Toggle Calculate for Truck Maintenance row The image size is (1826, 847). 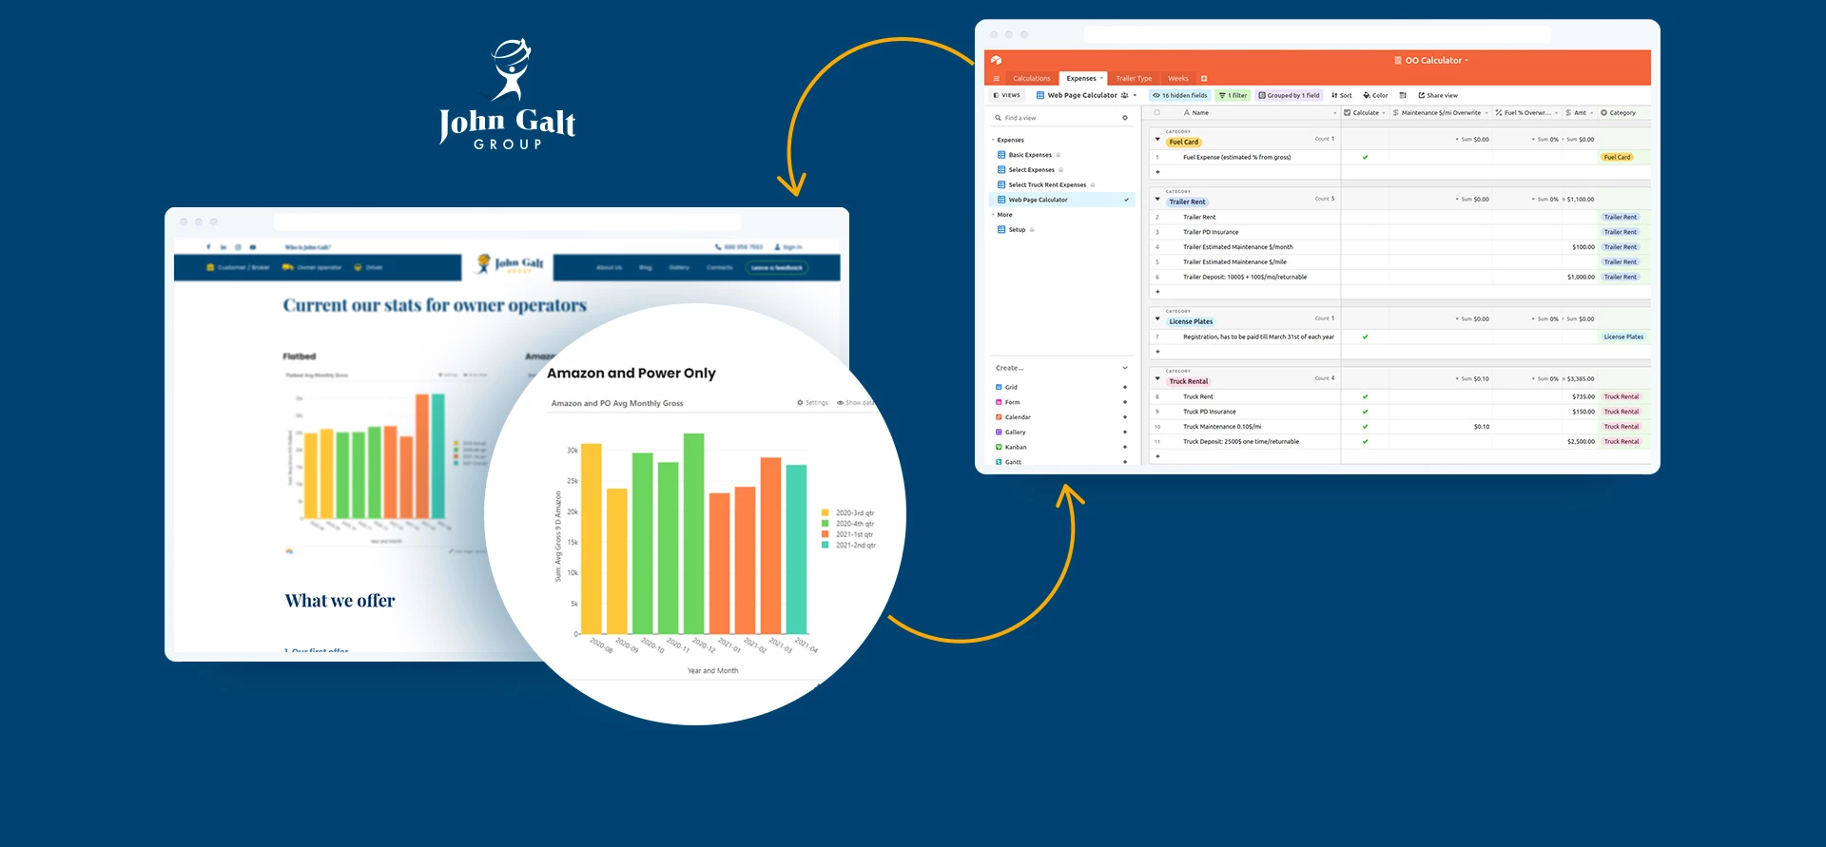click(x=1365, y=427)
